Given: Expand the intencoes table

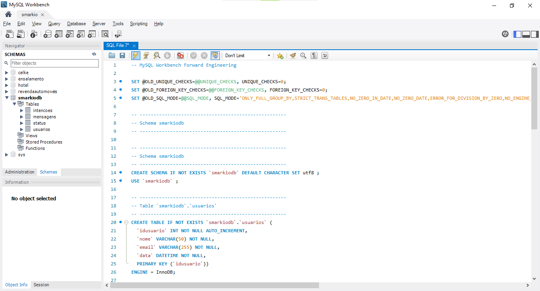Looking at the screenshot, I should click(x=22, y=110).
